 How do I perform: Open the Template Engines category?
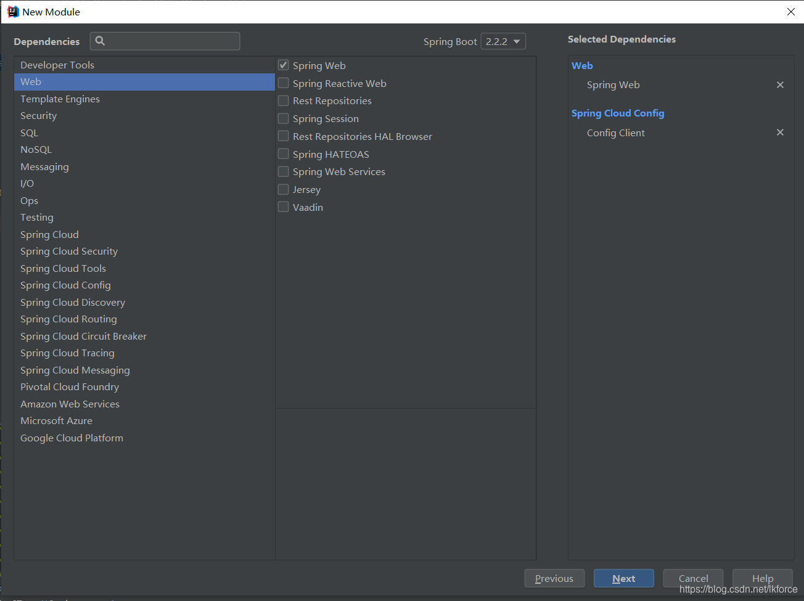[x=144, y=99]
